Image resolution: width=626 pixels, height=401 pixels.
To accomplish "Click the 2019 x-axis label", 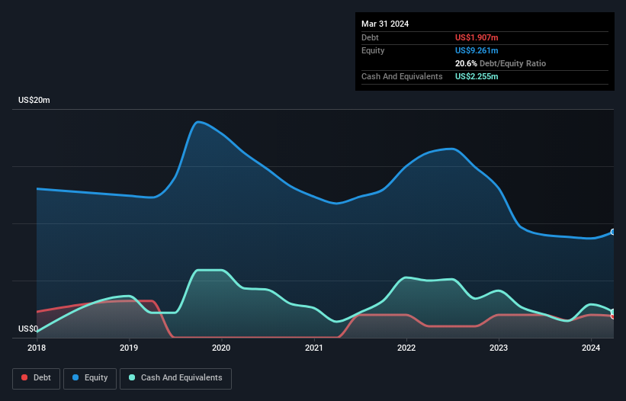I will click(129, 348).
